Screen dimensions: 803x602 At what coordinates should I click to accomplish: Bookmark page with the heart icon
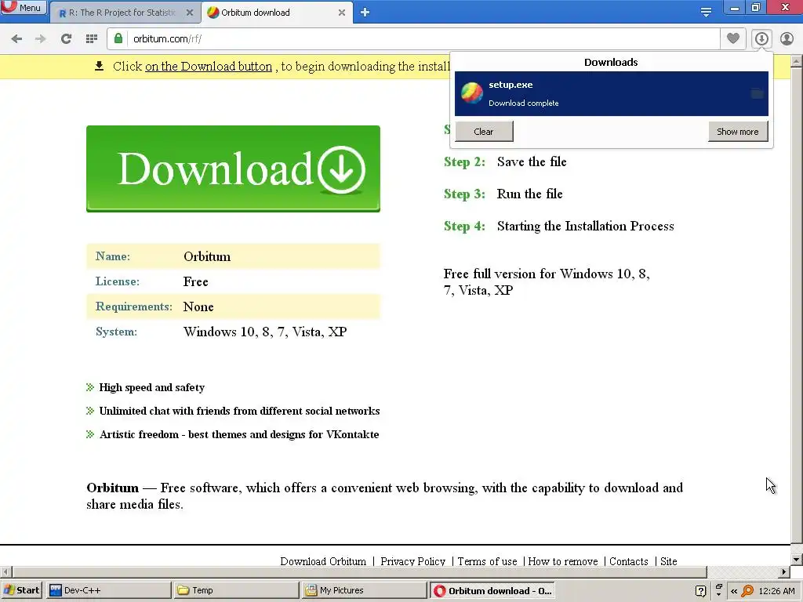point(733,38)
